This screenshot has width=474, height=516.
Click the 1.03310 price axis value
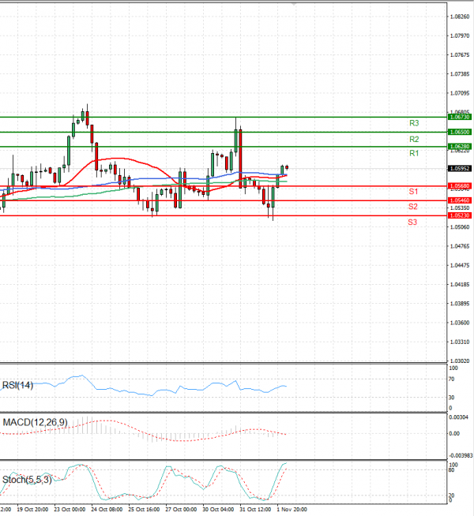click(x=460, y=342)
